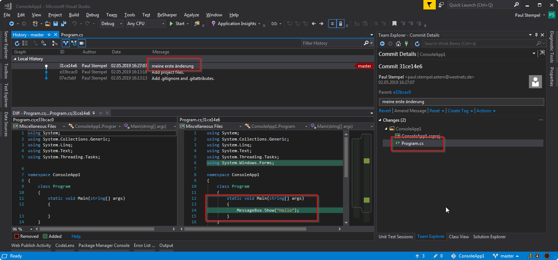Click the bookmark toolbar icon
The width and height of the screenshot is (558, 260).
coord(394,24)
